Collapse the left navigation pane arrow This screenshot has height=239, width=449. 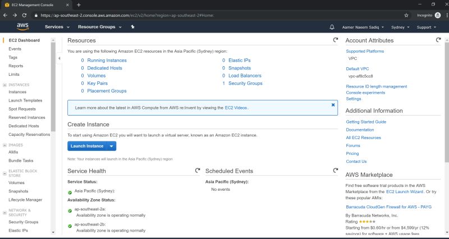pyautogui.click(x=59, y=58)
